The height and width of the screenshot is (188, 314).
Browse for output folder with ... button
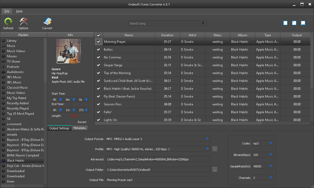215,169
